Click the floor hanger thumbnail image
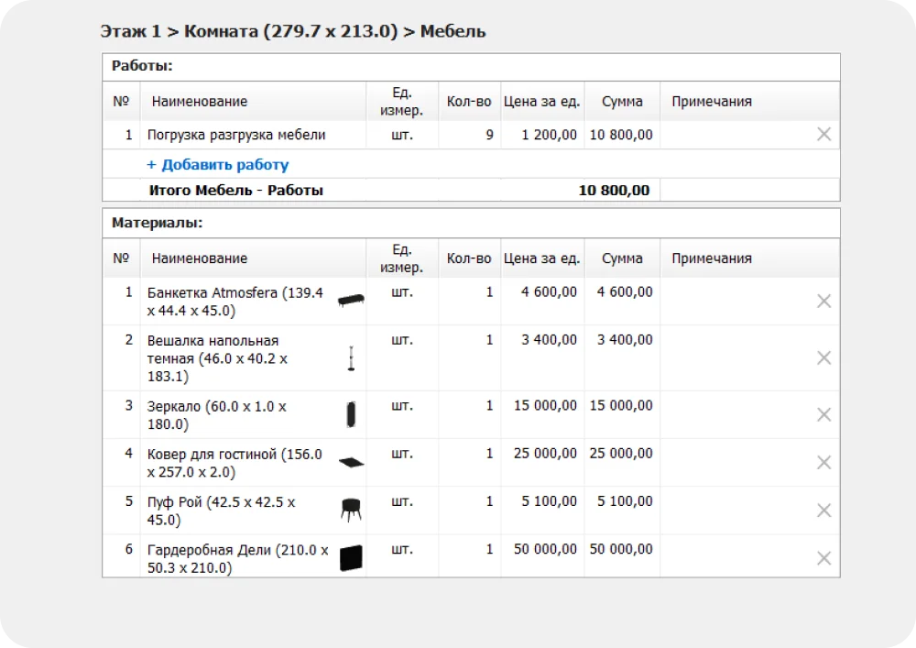This screenshot has width=916, height=648. 351,358
